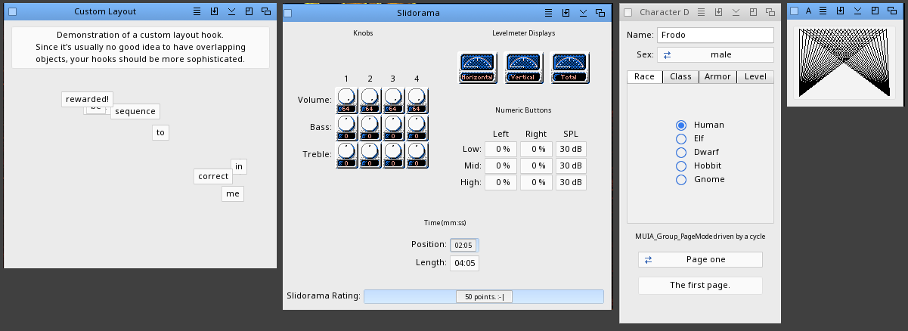
Task: Click Custom Layout's iconify chevron icon
Action: click(x=232, y=11)
